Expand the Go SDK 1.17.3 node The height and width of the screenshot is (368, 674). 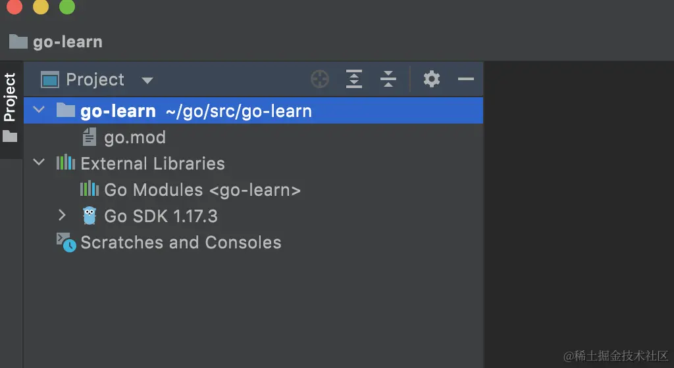pyautogui.click(x=62, y=216)
